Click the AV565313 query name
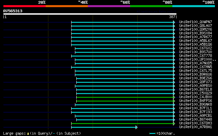Viewport: 218px width, 136px height. [13, 11]
